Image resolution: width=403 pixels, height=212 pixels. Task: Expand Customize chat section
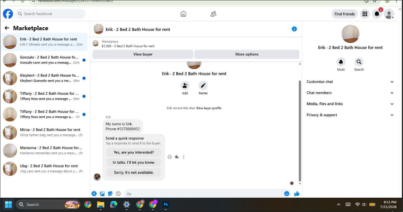click(350, 81)
